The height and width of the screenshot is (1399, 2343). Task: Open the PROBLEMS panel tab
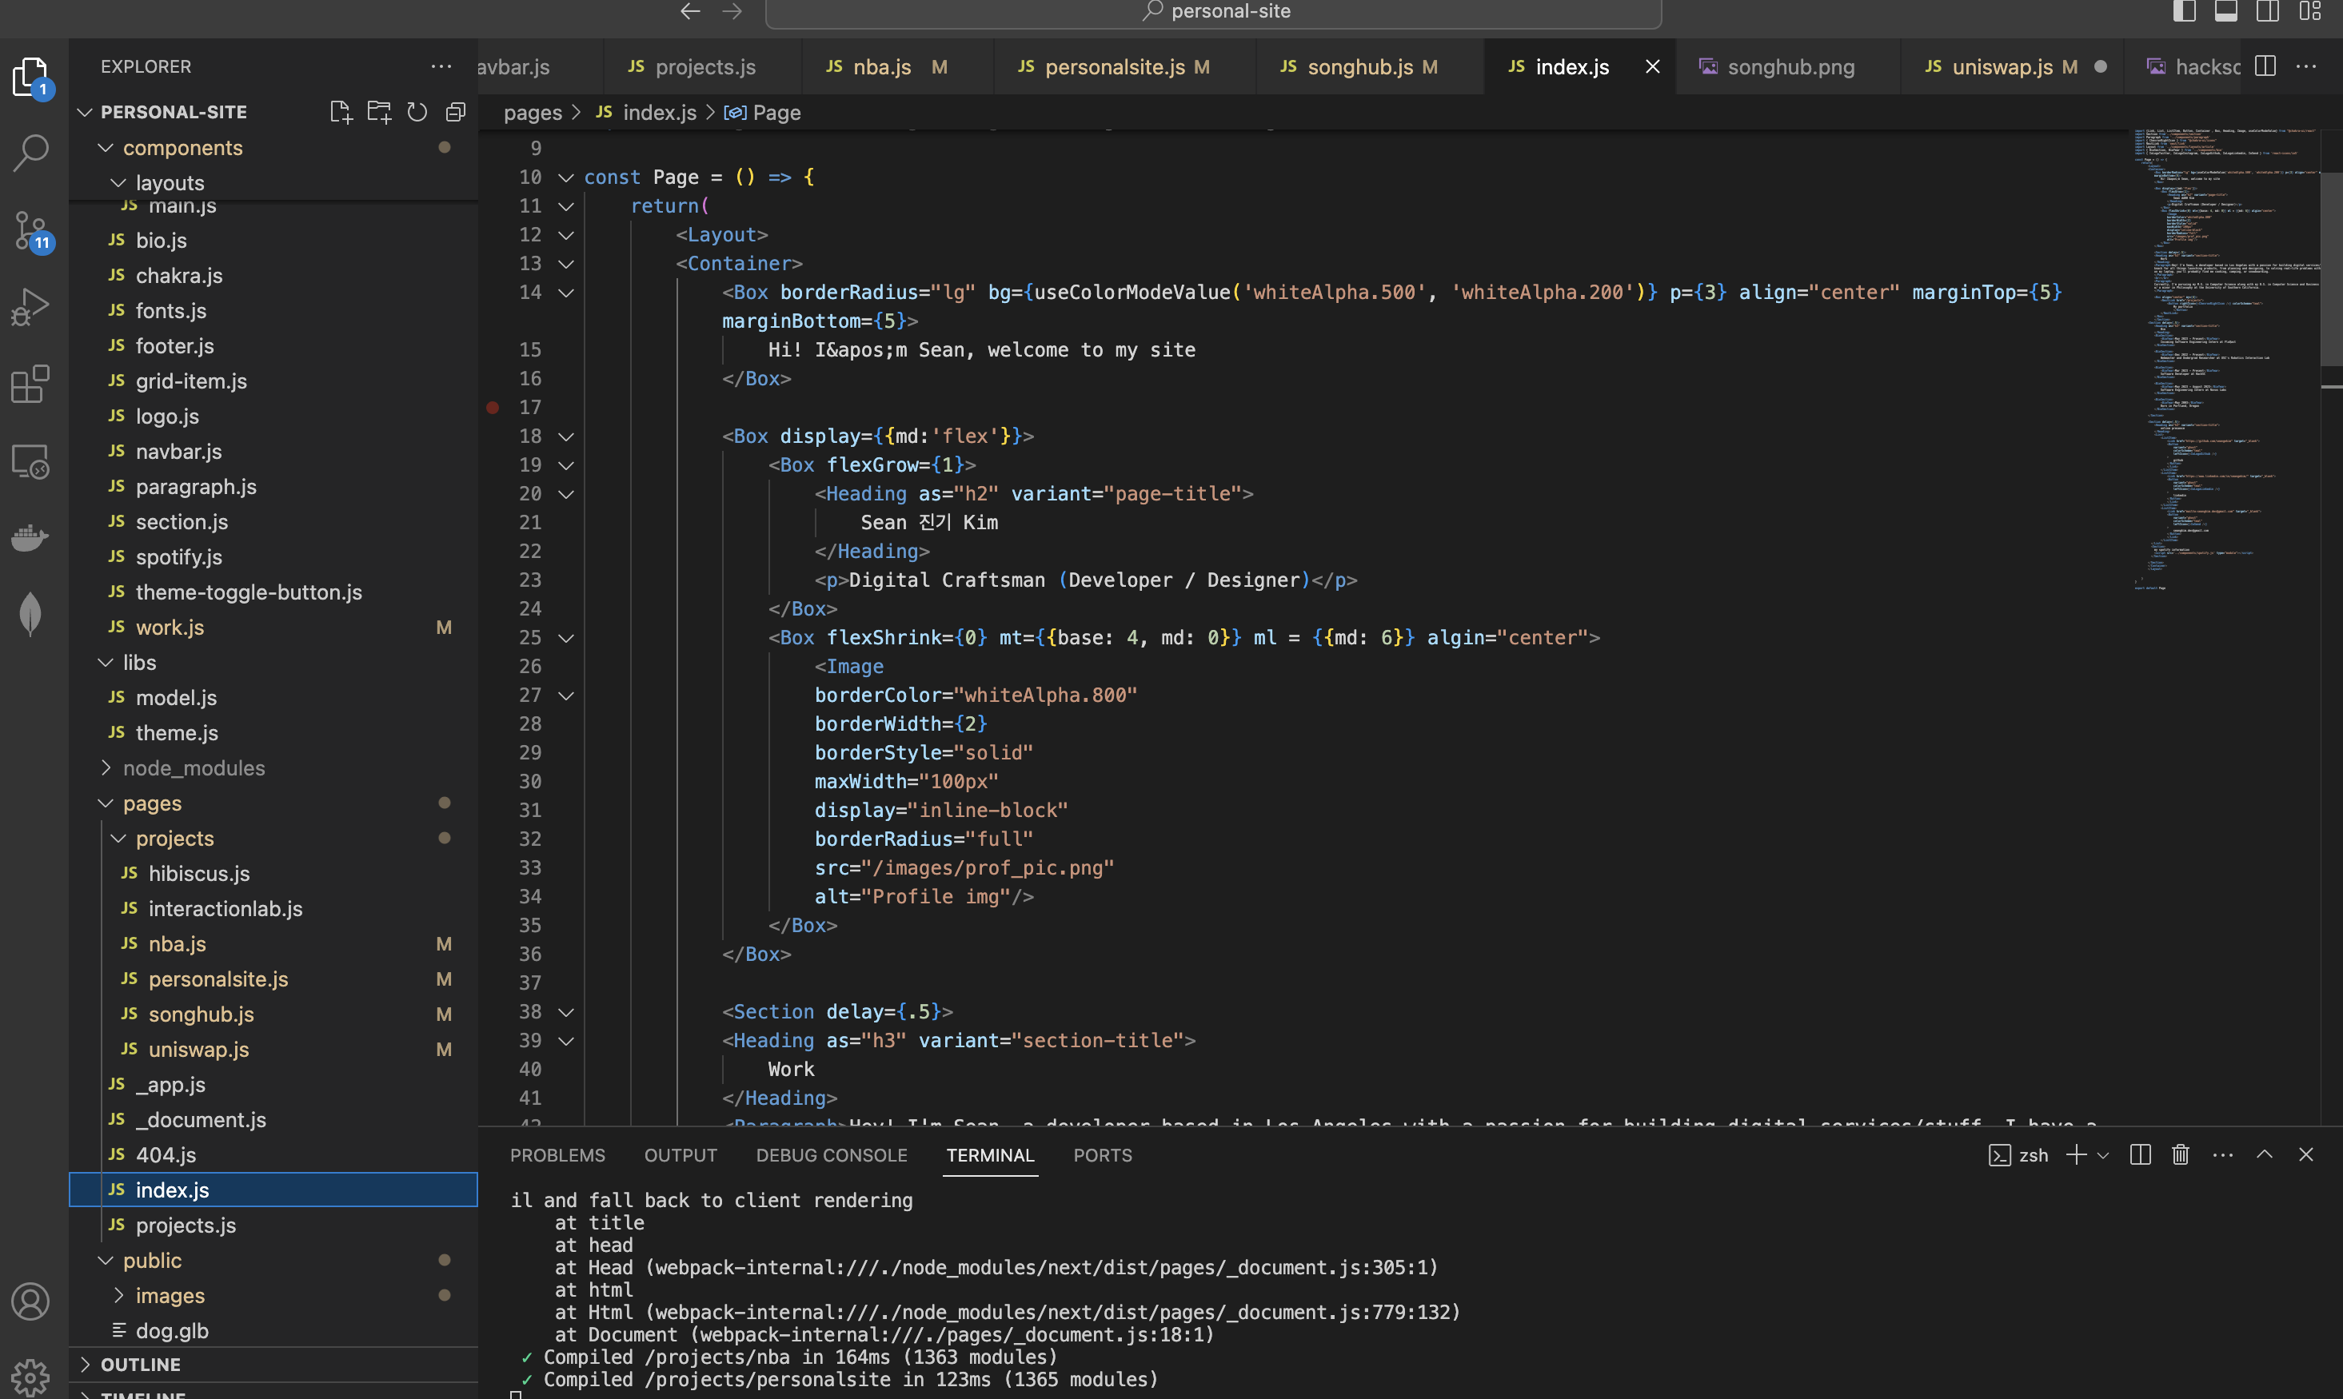click(557, 1155)
